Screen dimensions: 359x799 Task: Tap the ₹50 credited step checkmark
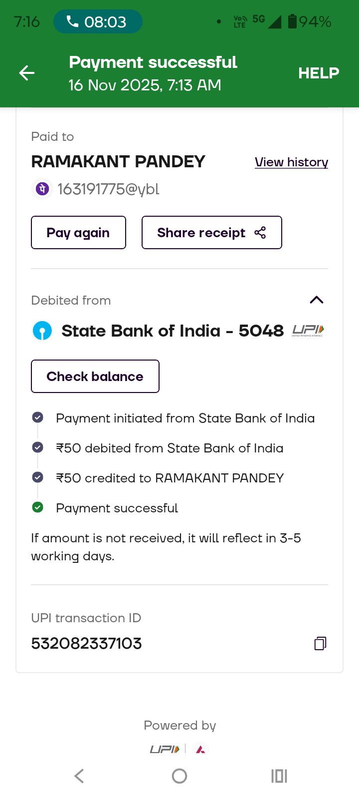coord(37,477)
